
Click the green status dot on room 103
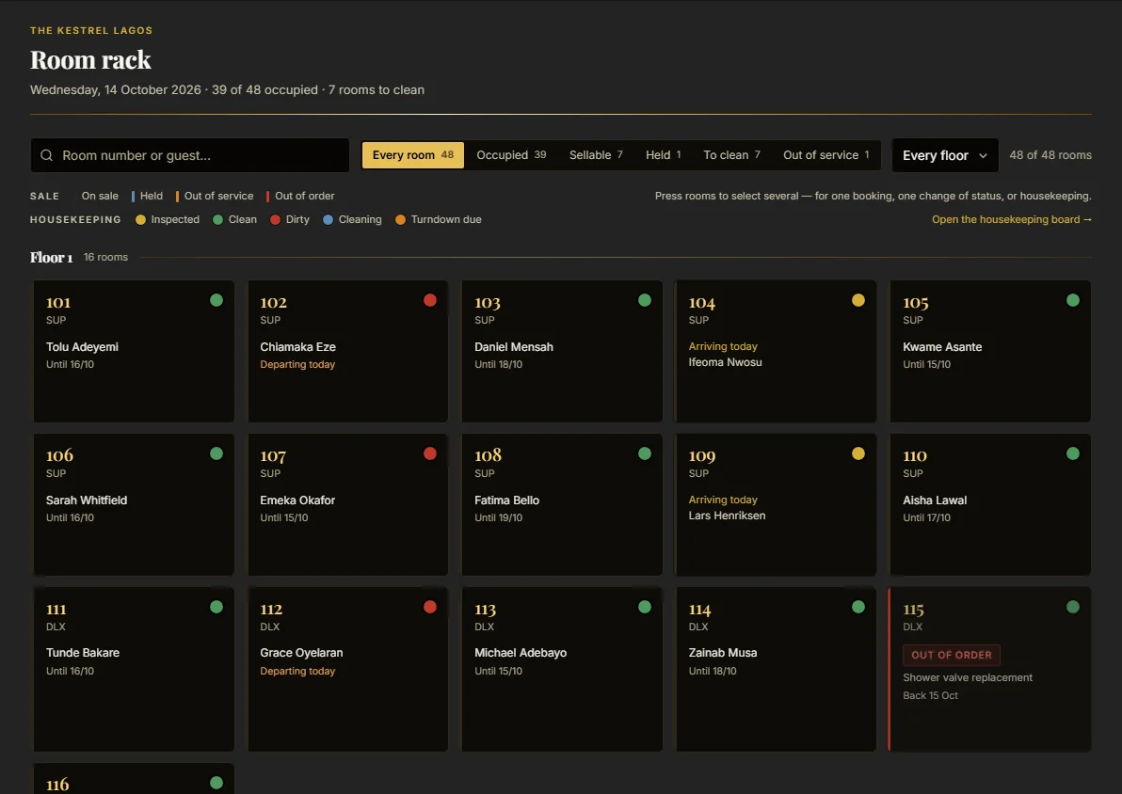point(645,300)
